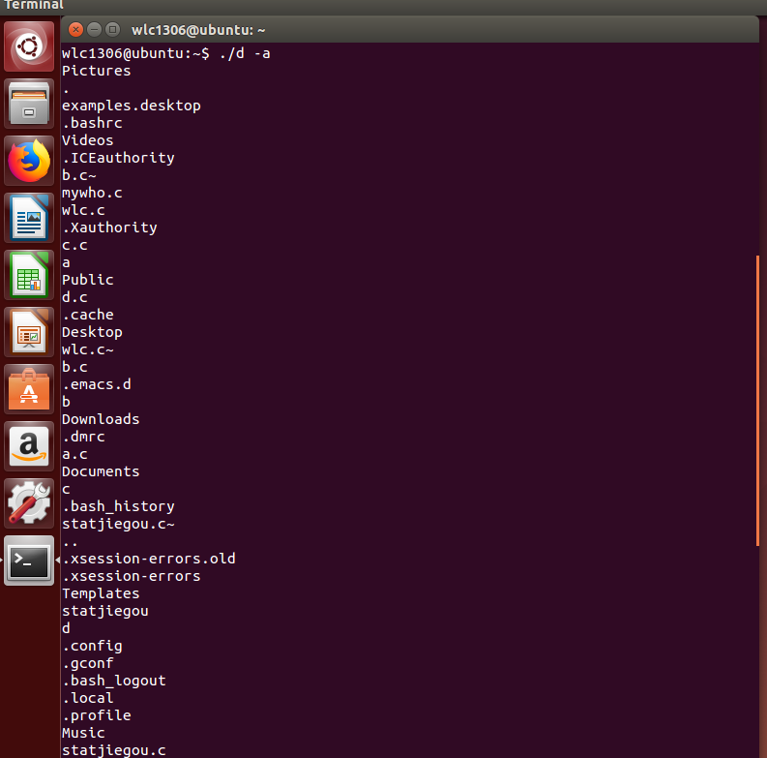Open the Amazon launcher icon
Screen dimensions: 767x758
coord(29,446)
